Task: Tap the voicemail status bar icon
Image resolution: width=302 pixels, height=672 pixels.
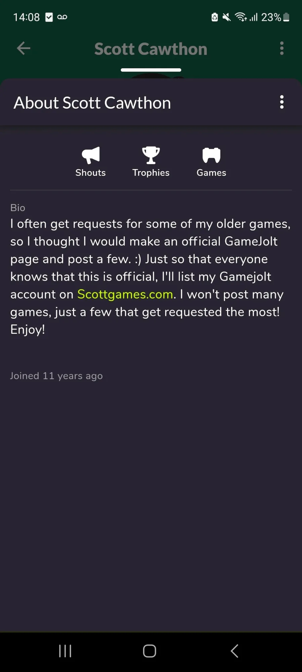Action: (62, 17)
